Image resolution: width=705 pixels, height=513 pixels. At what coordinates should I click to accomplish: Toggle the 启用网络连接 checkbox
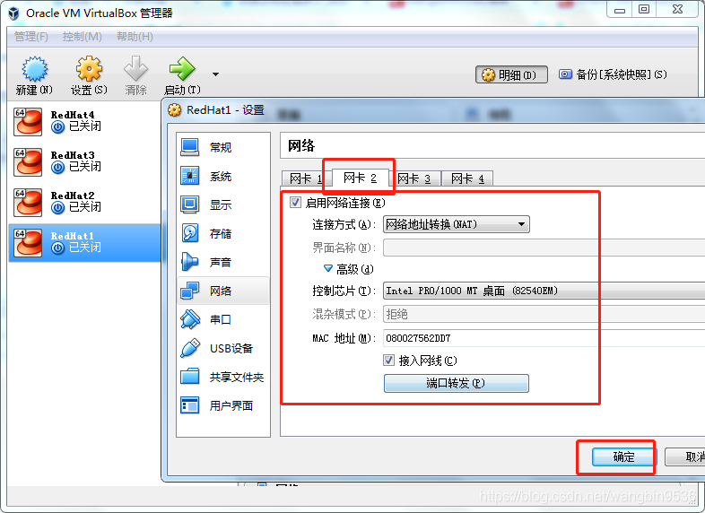click(x=295, y=203)
